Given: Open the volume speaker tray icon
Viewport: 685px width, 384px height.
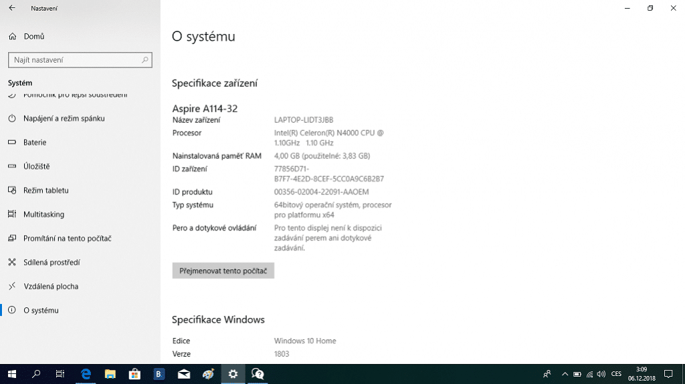Looking at the screenshot, I should pos(601,374).
